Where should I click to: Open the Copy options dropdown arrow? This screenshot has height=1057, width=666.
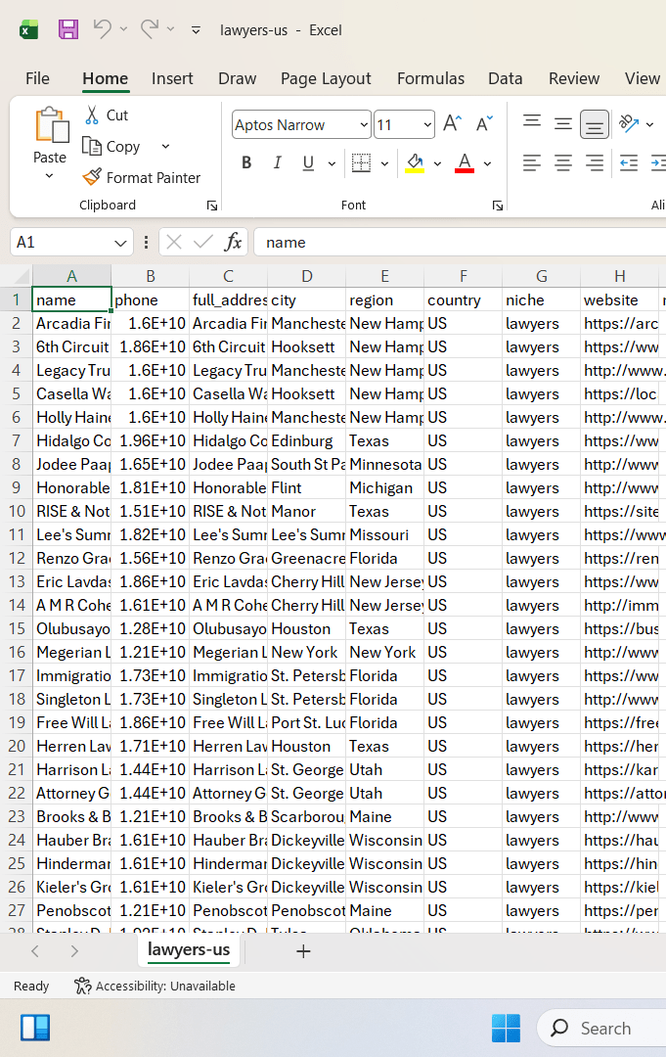(x=165, y=146)
